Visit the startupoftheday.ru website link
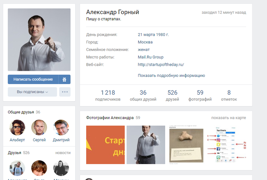 pos(161,65)
